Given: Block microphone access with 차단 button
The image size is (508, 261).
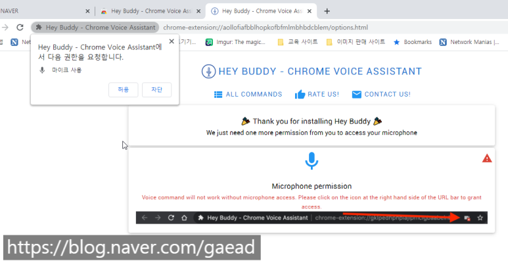Looking at the screenshot, I should (157, 90).
